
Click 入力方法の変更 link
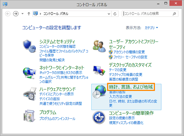click(121, 96)
